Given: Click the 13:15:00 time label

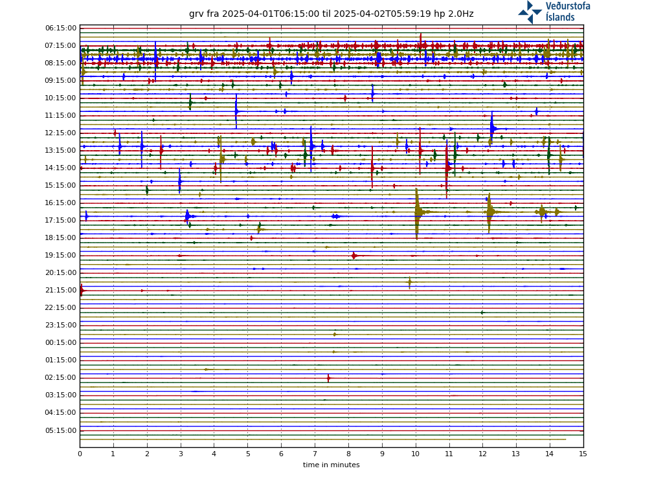Looking at the screenshot, I should coord(61,150).
